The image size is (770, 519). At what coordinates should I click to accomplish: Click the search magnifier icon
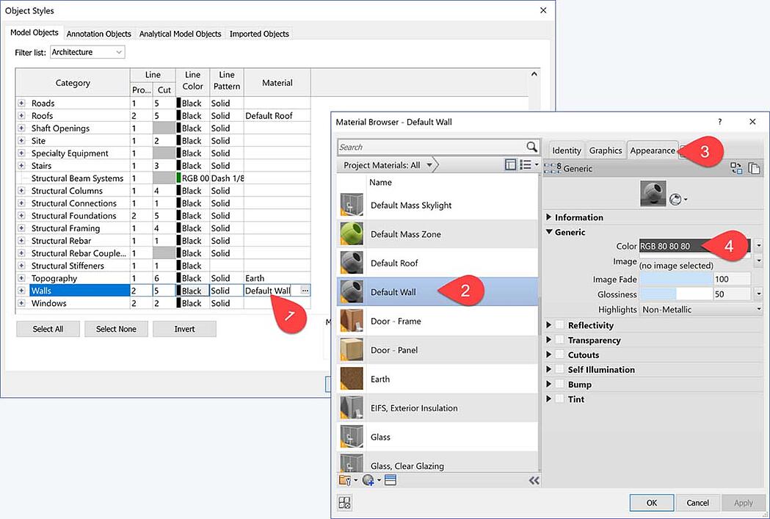point(531,147)
